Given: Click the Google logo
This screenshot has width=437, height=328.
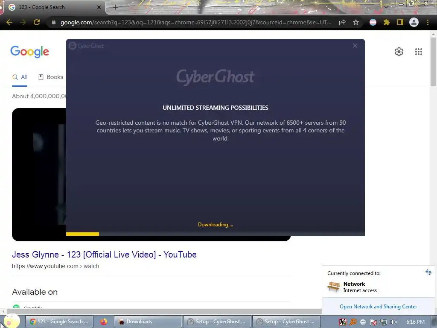Looking at the screenshot, I should (30, 52).
